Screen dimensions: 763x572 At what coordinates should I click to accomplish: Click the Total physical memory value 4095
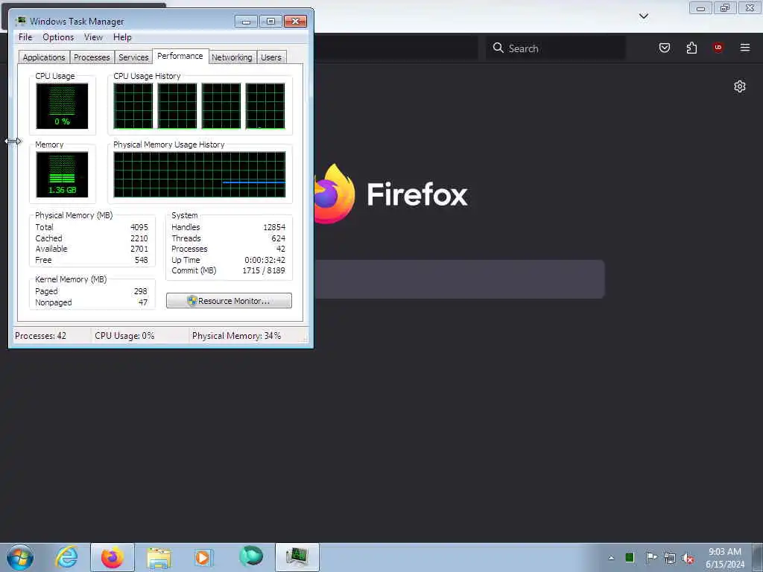(139, 227)
